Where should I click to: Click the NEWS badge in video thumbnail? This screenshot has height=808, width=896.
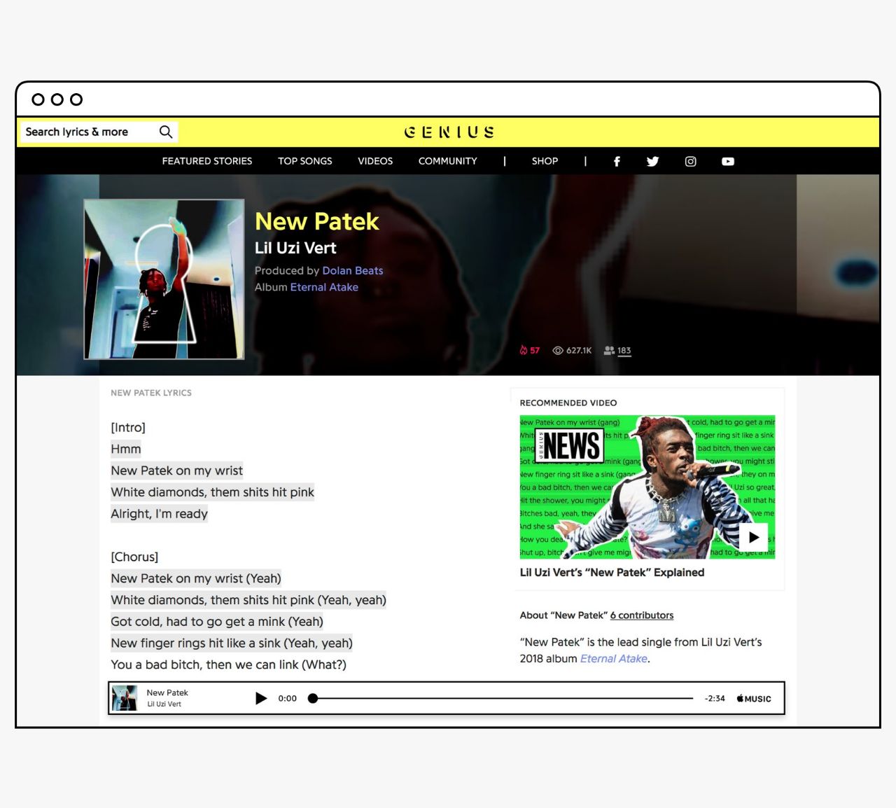[569, 445]
